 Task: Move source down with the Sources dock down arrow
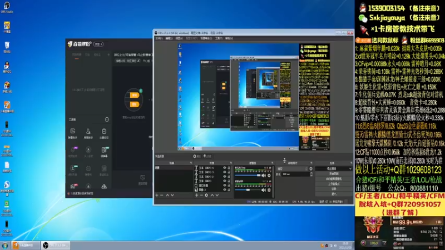pyautogui.click(x=217, y=196)
